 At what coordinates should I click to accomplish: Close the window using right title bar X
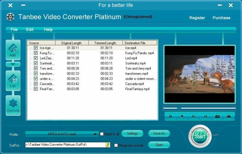231,5
